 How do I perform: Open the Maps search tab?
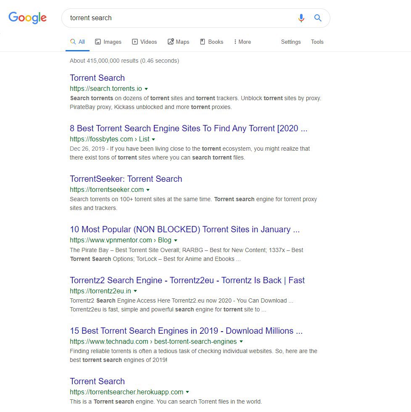pos(179,42)
